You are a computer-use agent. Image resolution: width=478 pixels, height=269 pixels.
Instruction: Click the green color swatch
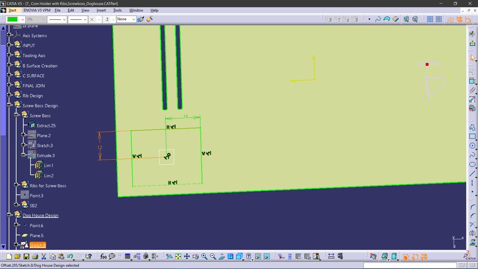13,19
